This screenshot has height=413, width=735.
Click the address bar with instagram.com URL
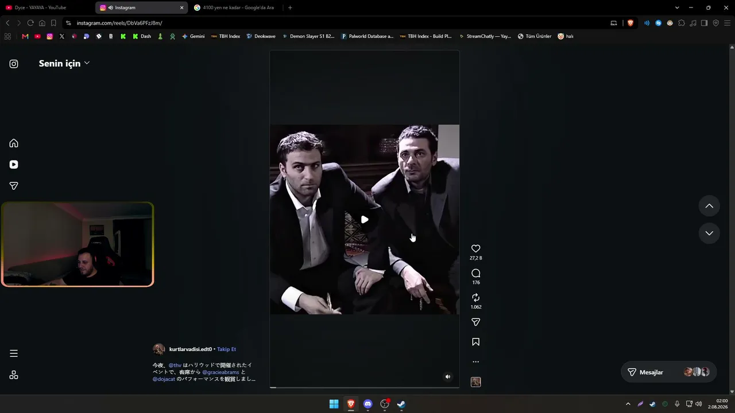339,23
